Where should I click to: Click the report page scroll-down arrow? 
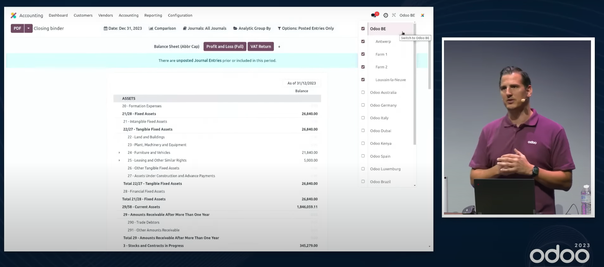429,246
